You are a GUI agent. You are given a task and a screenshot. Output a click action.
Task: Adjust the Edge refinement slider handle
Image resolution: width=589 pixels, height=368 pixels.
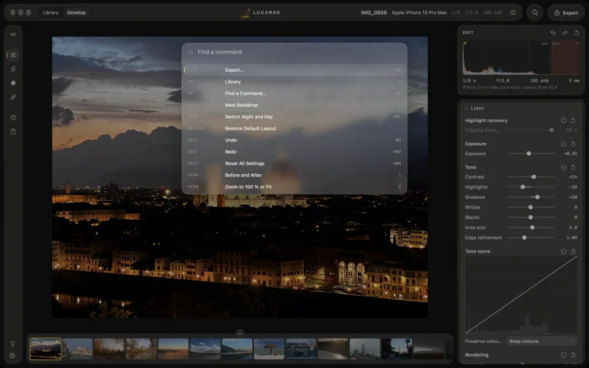click(524, 238)
